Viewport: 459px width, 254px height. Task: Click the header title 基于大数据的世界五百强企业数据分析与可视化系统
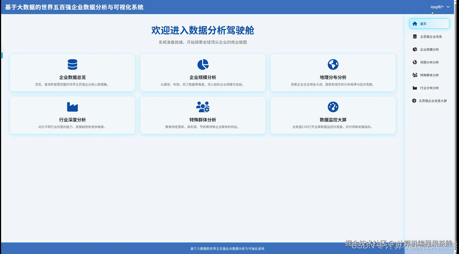tap(74, 7)
